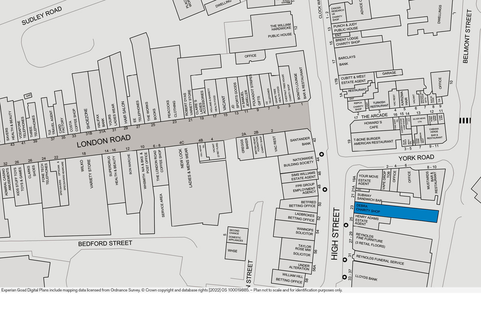
Task: Click the WHSE warehouse label
Action: 232,251
